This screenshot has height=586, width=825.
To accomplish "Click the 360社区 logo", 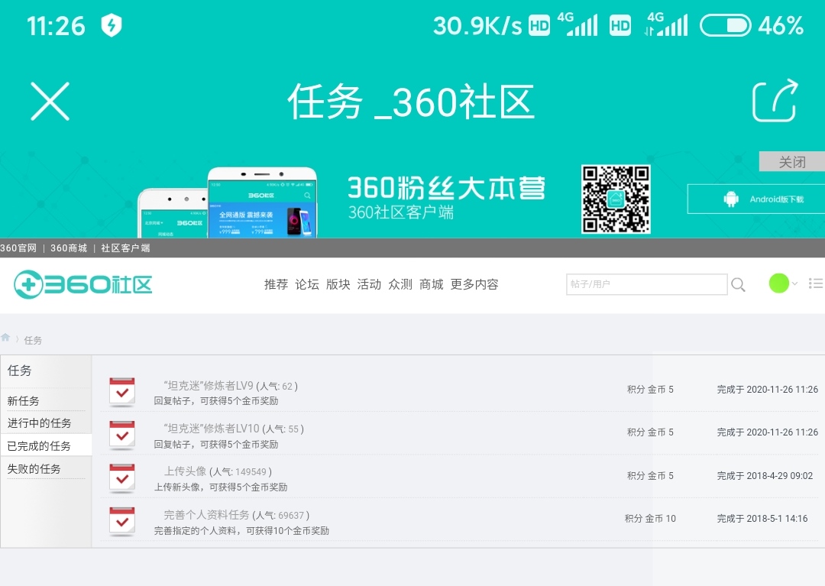I will [x=83, y=284].
